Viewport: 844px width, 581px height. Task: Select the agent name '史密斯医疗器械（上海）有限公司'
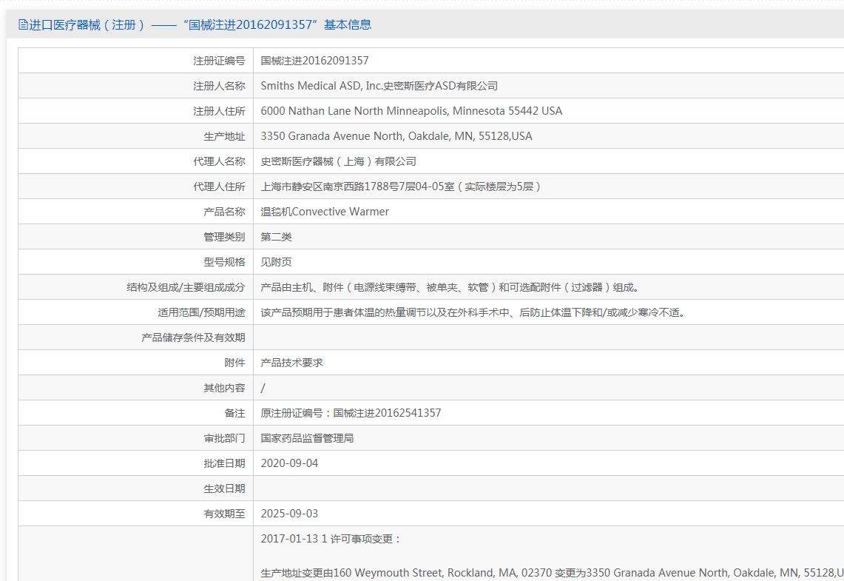(x=339, y=161)
